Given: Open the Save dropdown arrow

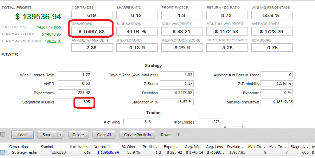Looking at the screenshot, I should pyautogui.click(x=60, y=135).
